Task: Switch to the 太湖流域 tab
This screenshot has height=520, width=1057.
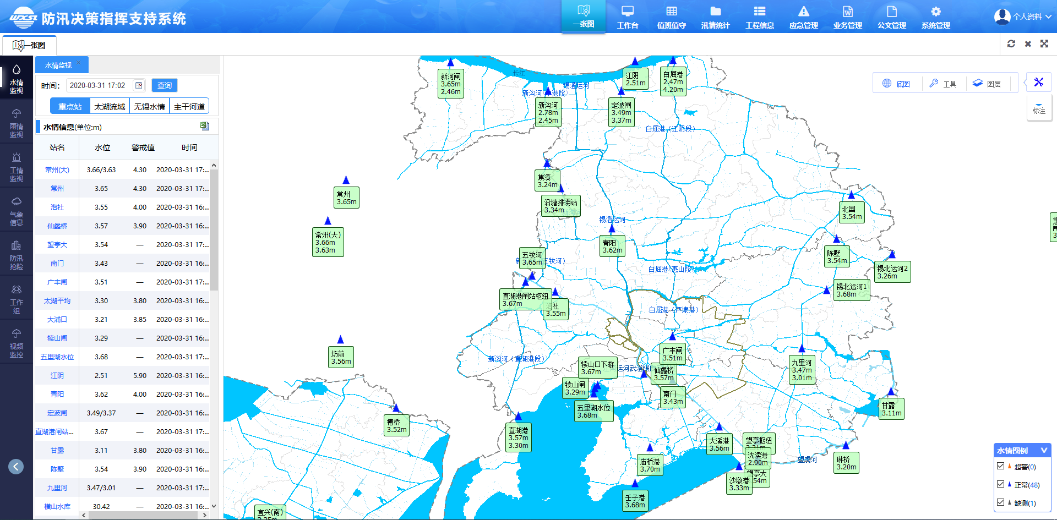Action: (110, 106)
